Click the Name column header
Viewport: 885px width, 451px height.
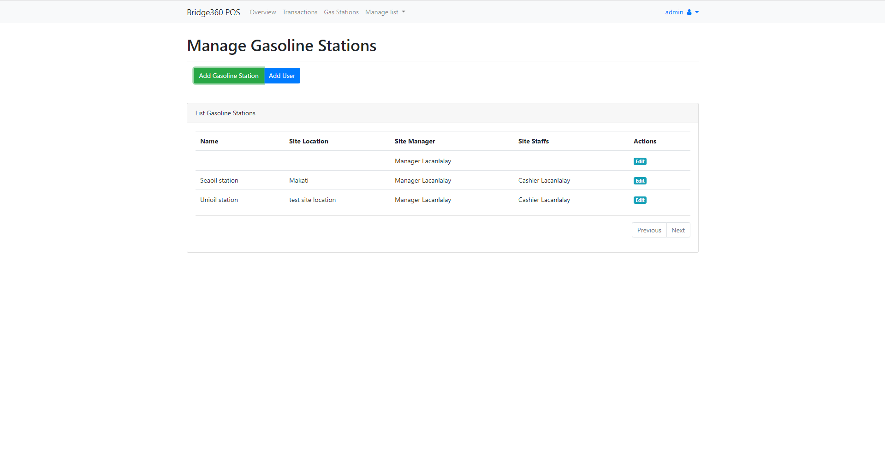pyautogui.click(x=209, y=141)
